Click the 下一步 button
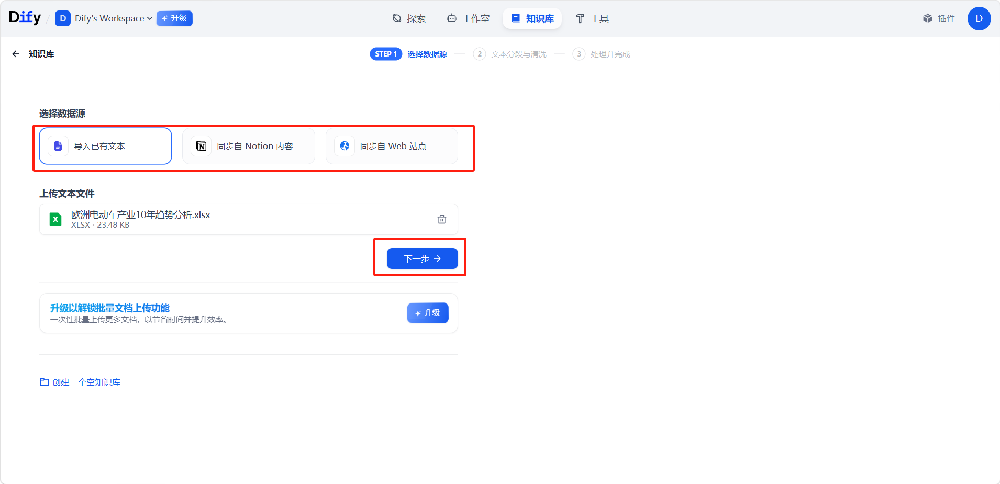Viewport: 1000px width, 484px height. (422, 258)
